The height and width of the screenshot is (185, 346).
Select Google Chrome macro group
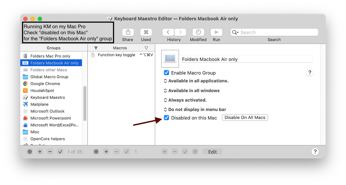pos(45,84)
